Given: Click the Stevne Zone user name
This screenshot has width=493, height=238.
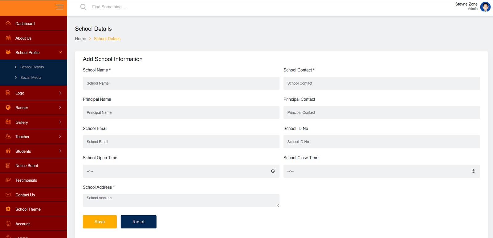Looking at the screenshot, I should click(467, 4).
